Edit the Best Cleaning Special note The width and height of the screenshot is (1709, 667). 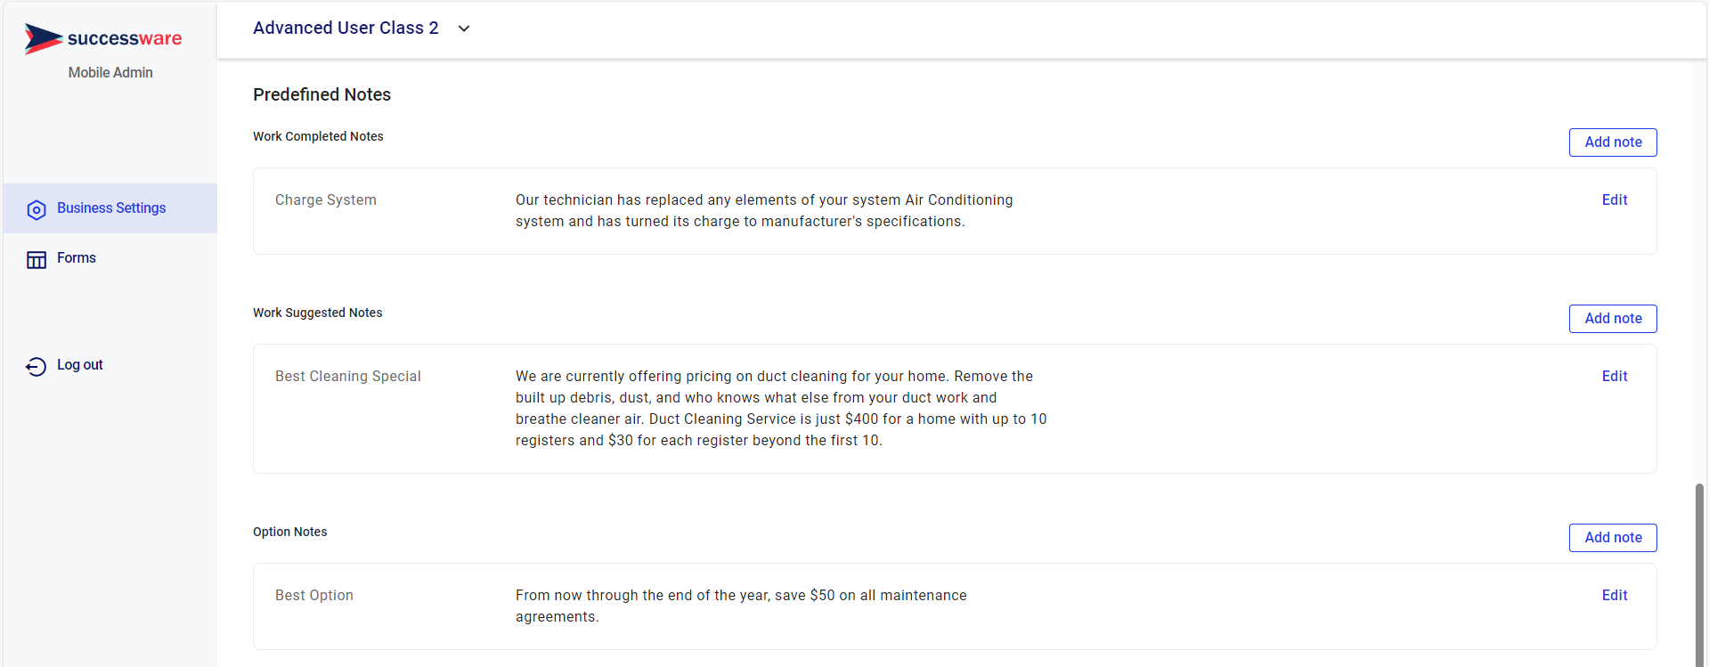coord(1614,377)
